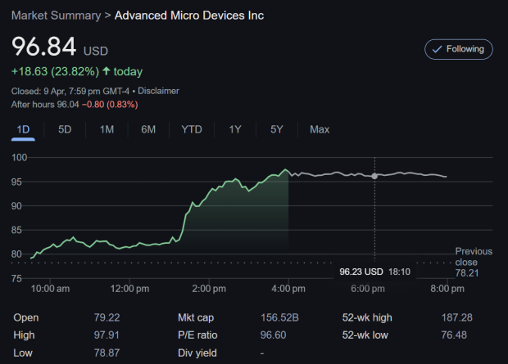The width and height of the screenshot is (508, 364).
Task: Click the checkmark icon in Following button
Action: [x=437, y=49]
